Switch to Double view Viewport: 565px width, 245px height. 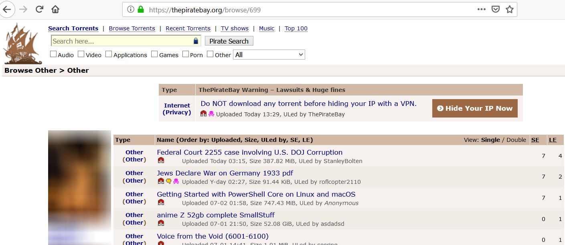click(516, 140)
